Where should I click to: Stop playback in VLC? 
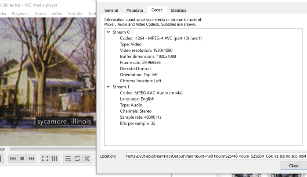(22, 159)
